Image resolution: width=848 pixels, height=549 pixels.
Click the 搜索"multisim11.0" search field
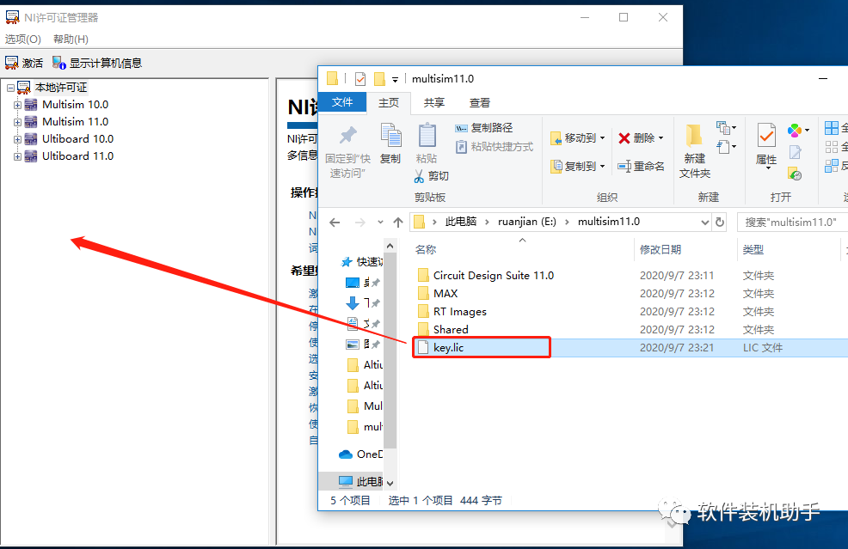tap(792, 222)
